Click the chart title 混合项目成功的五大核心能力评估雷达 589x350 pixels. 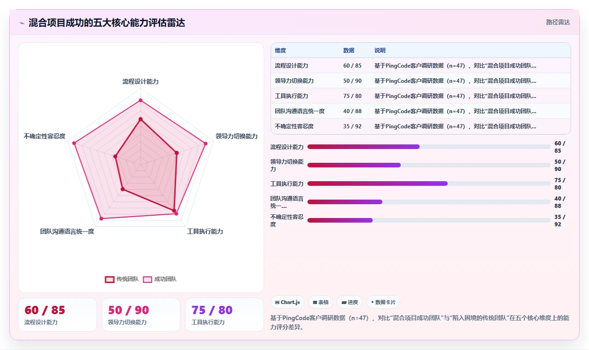click(107, 23)
